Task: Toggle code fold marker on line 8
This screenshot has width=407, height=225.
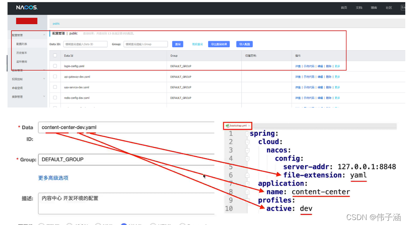Action: (247, 192)
